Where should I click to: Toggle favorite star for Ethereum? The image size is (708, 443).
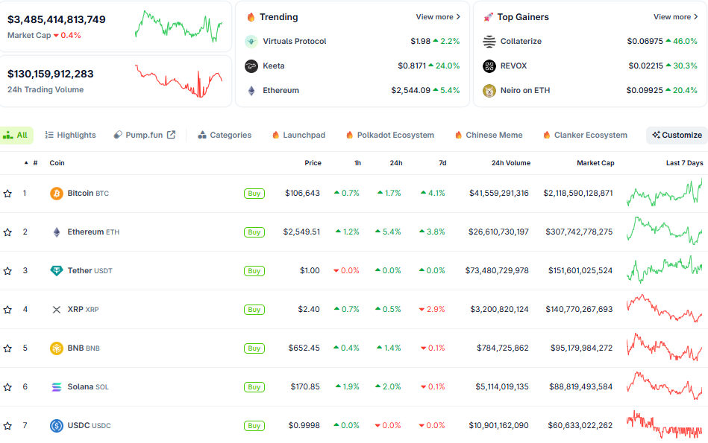click(7, 232)
